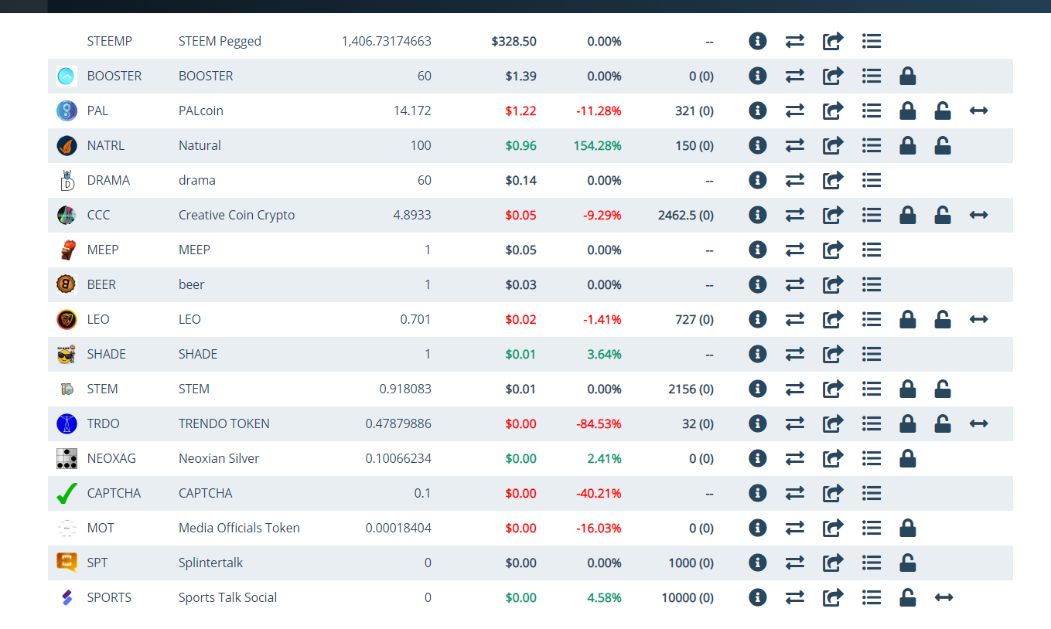Open info icon for DRAMA token
The height and width of the screenshot is (629, 1051).
758,180
